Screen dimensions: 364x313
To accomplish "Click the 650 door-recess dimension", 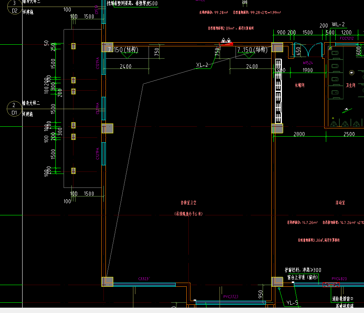I will [298, 50].
